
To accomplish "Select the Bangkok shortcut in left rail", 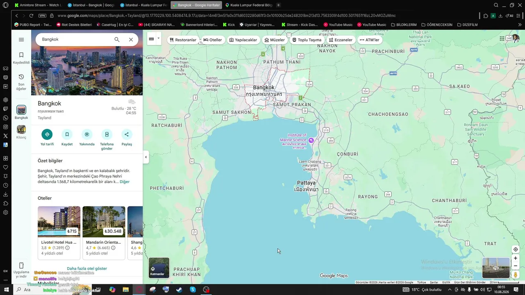I will (x=21, y=112).
